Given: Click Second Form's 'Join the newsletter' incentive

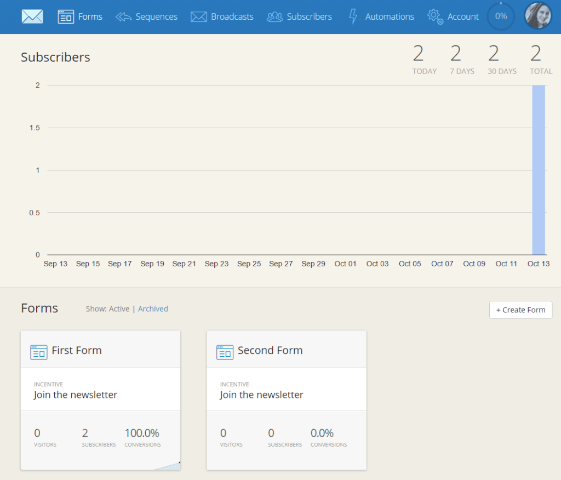Looking at the screenshot, I should (x=261, y=395).
